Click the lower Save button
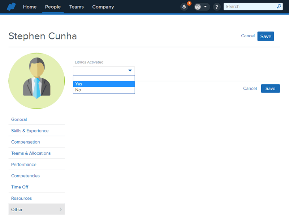 pos(270,88)
